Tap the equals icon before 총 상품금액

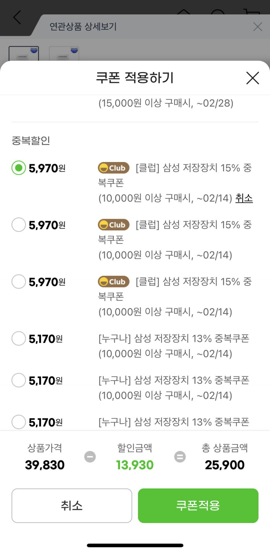point(180,457)
